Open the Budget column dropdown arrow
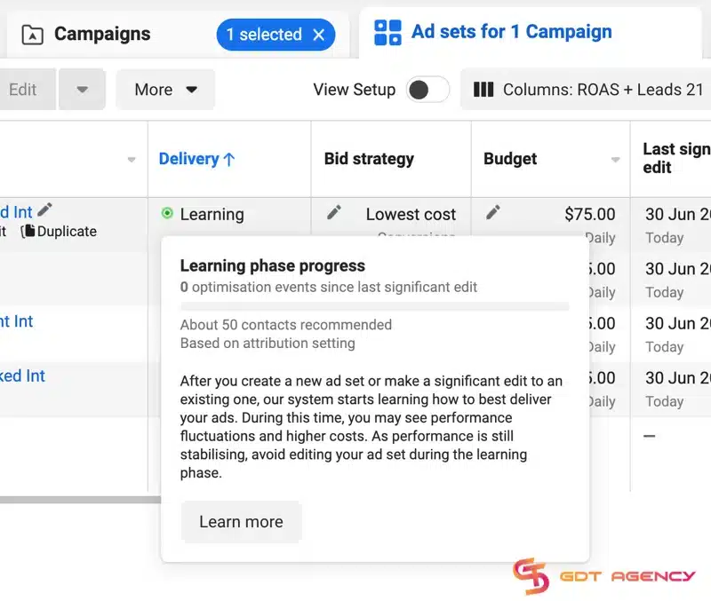 [616, 158]
